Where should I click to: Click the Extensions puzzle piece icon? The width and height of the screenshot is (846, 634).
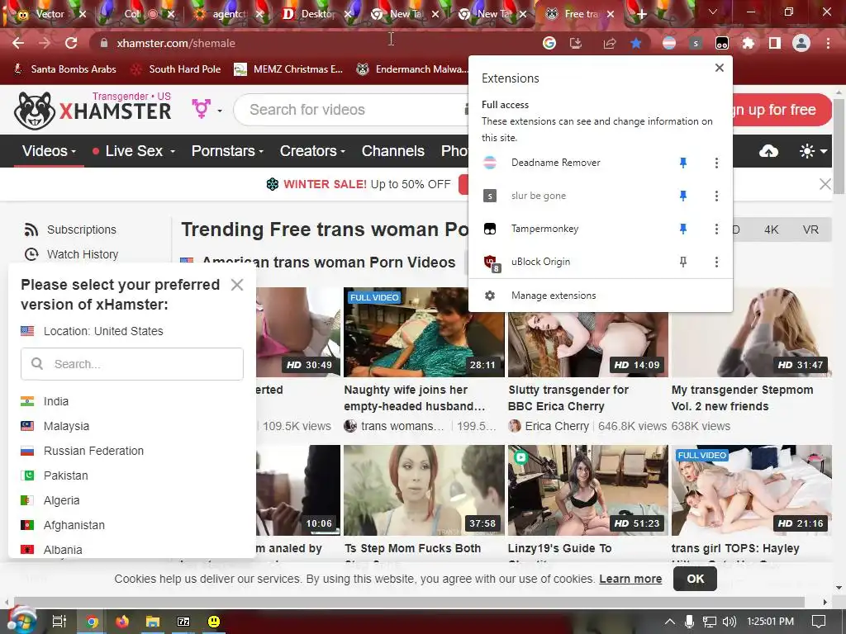[749, 43]
